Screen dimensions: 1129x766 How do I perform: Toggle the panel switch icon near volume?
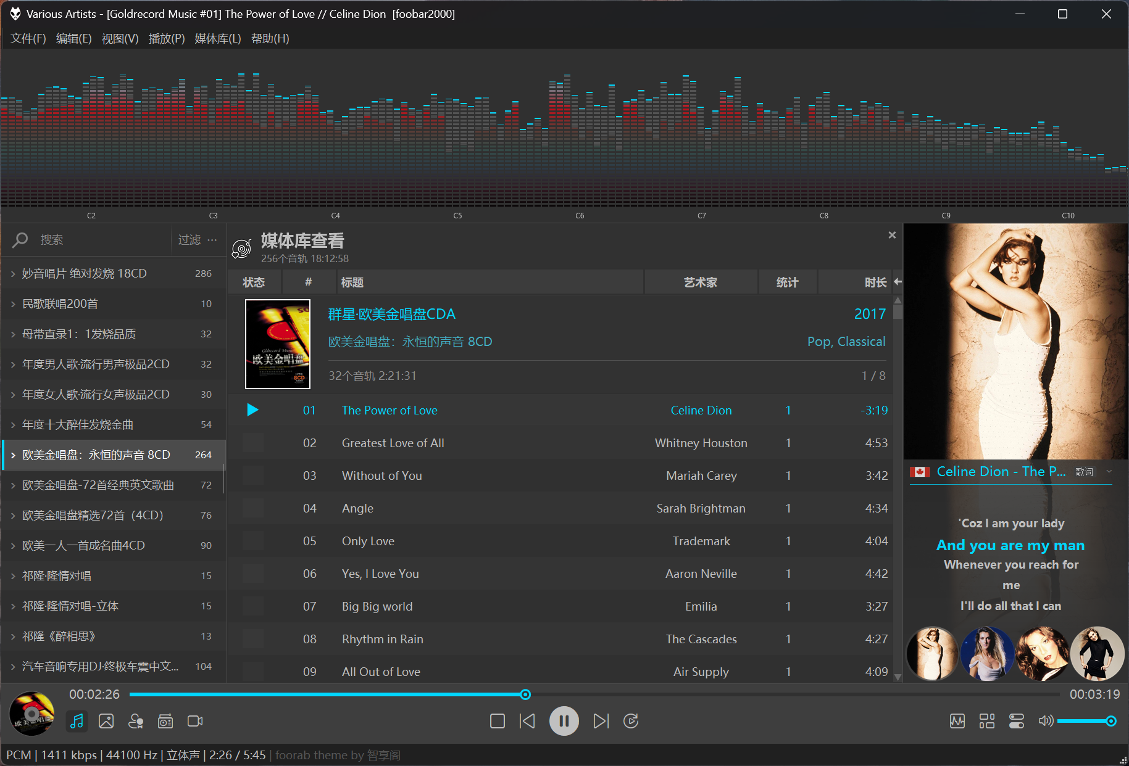tap(1017, 721)
